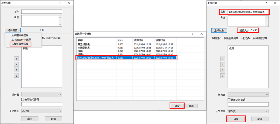
Task: Choose 从模板库中选择 from the popup menu
Action: (20, 44)
